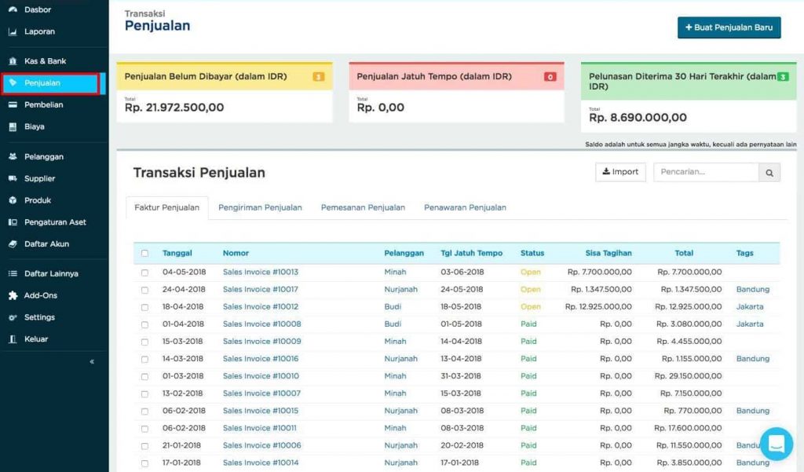Image resolution: width=804 pixels, height=472 pixels.
Task: Switch to Penawaran Penjualan tab
Action: (x=465, y=208)
